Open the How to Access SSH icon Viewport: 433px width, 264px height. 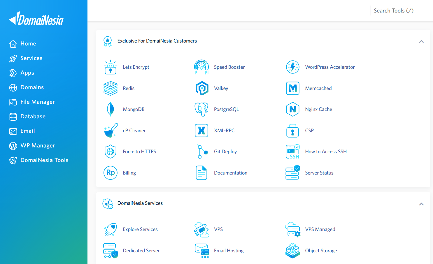[293, 152]
